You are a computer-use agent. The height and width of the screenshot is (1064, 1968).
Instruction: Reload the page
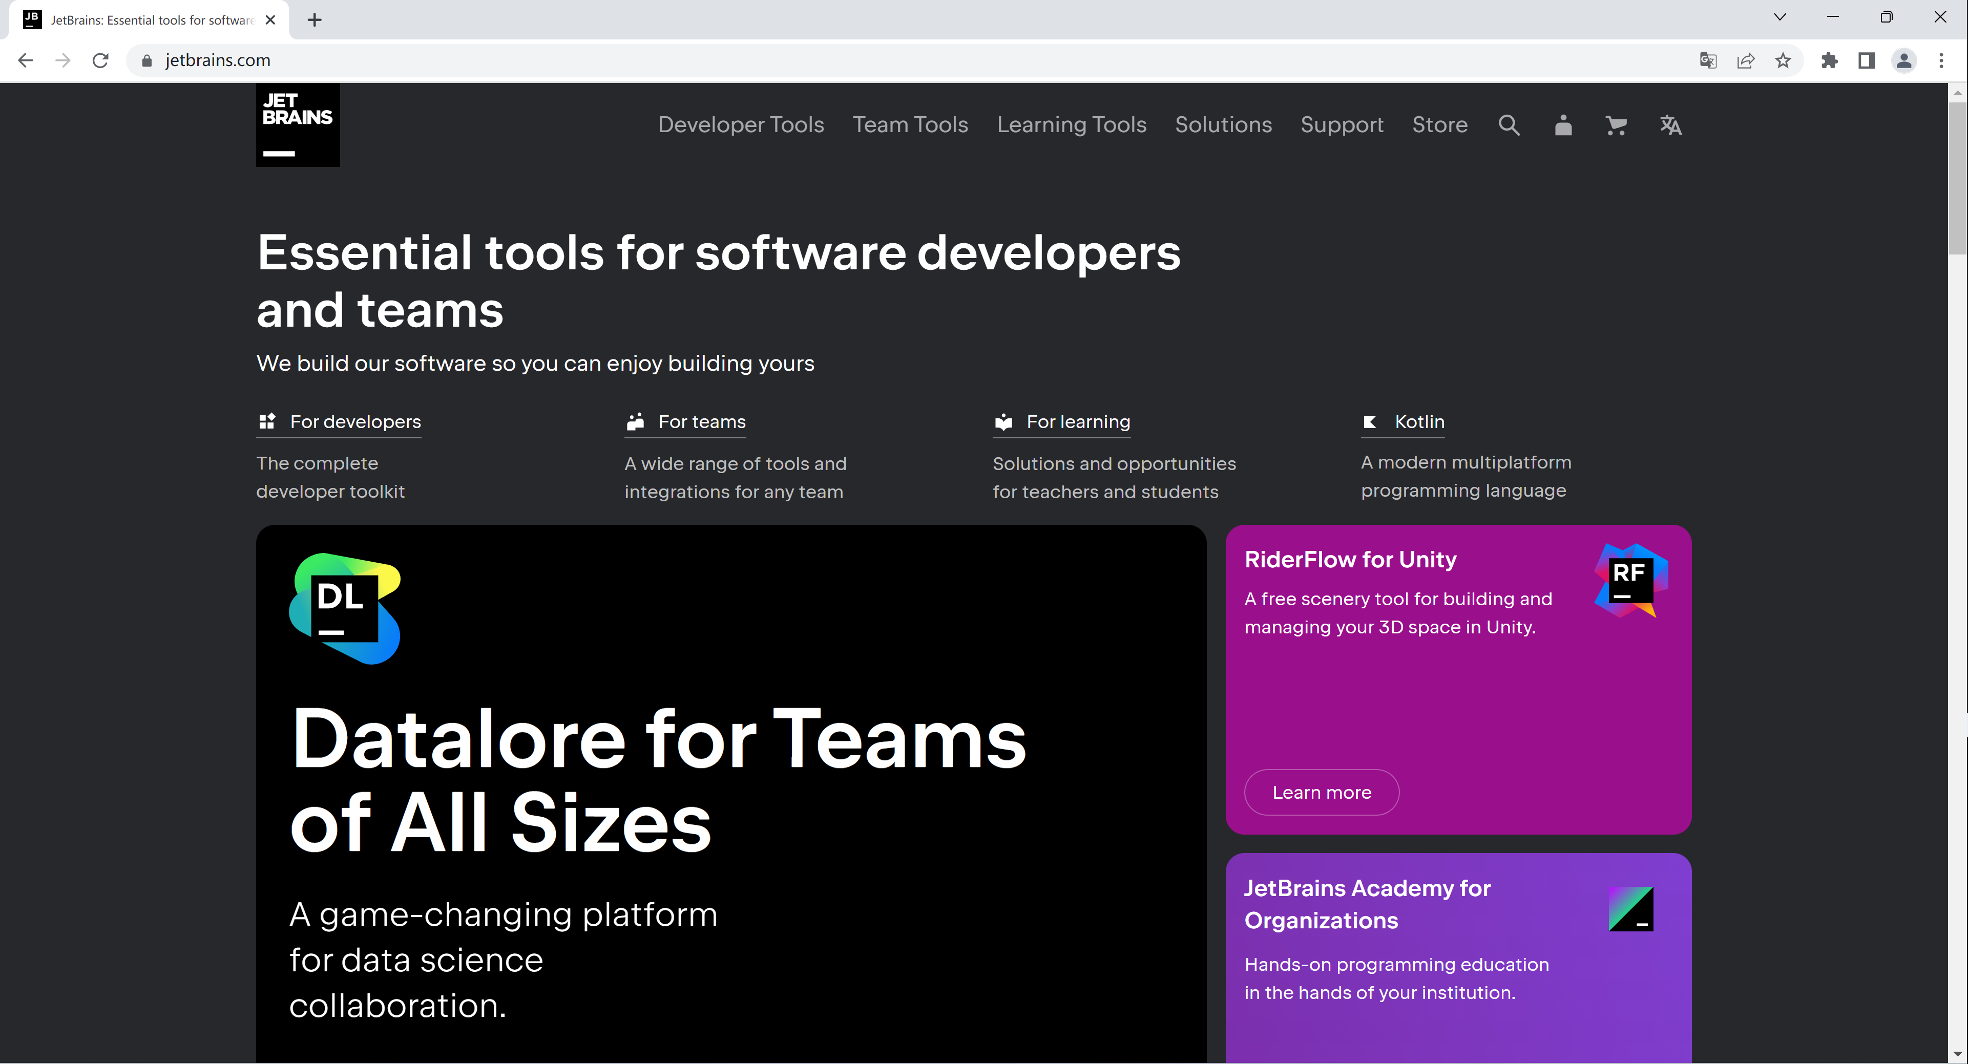coord(100,60)
